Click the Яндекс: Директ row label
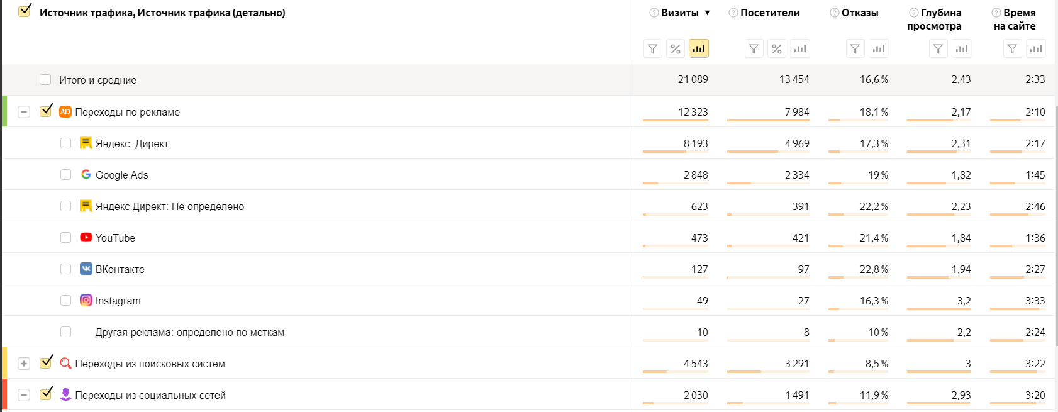 click(x=132, y=143)
